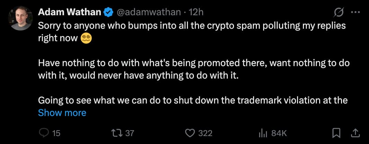Open the view analytics bar chart icon
The width and height of the screenshot is (369, 144).
tap(262, 133)
